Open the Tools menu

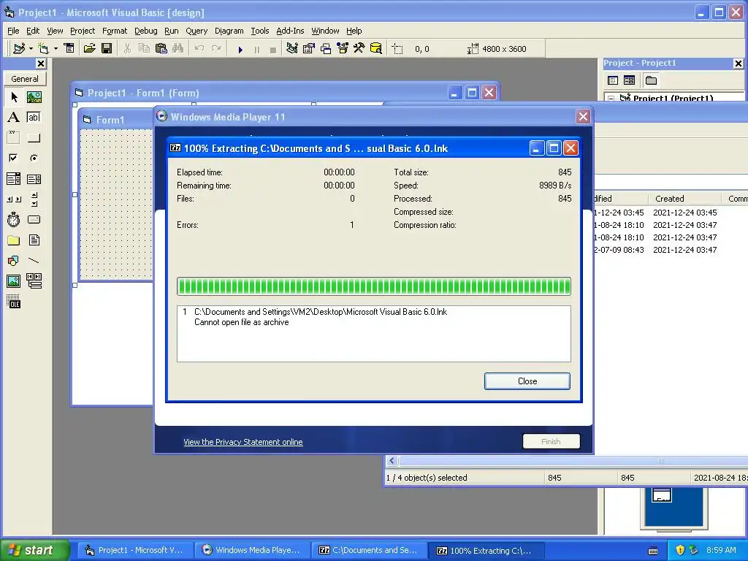click(260, 31)
